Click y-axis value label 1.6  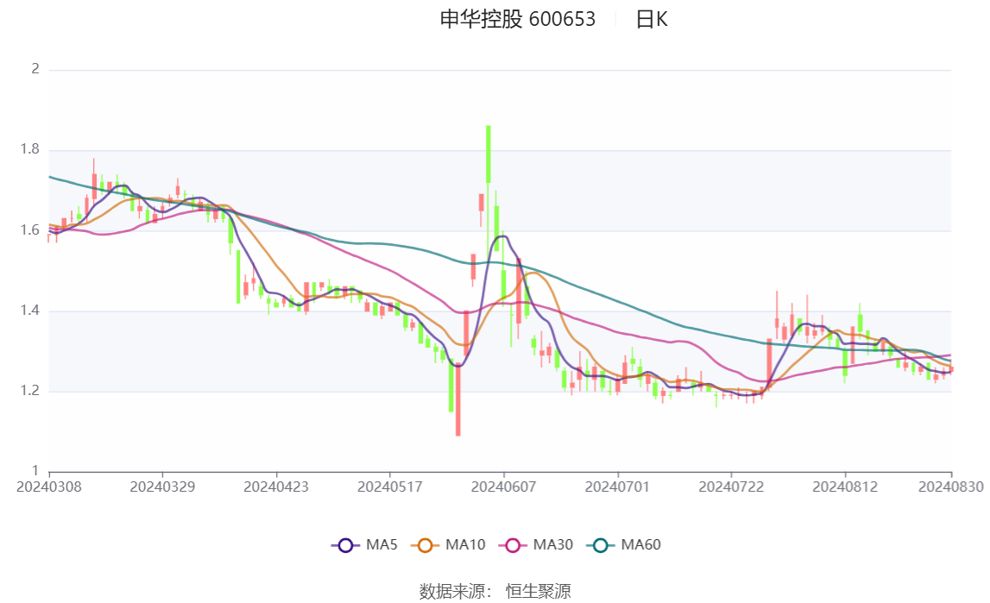coord(29,230)
